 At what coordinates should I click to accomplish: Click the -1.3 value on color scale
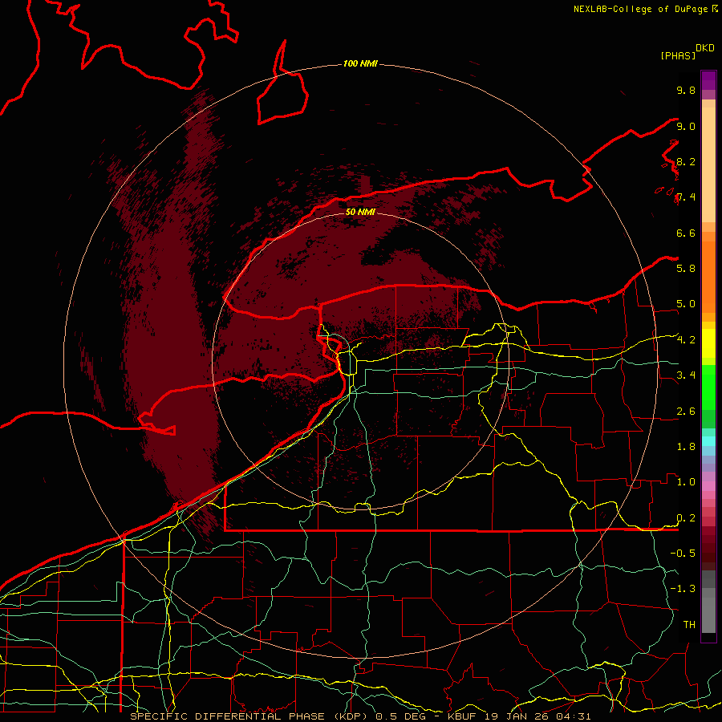point(683,589)
